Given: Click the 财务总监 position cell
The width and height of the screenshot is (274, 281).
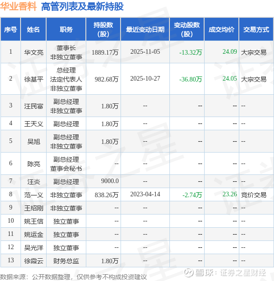Looking at the screenshot, I should 66,261.
